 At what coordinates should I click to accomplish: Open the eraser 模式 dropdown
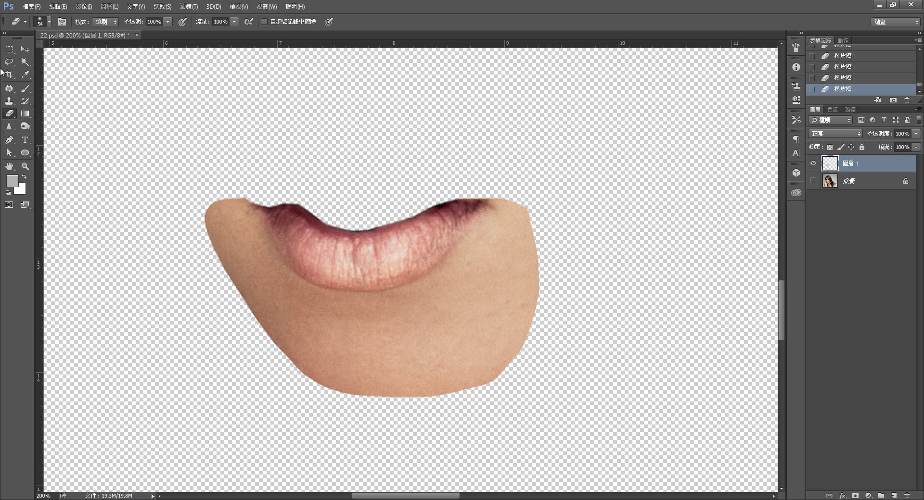click(106, 22)
